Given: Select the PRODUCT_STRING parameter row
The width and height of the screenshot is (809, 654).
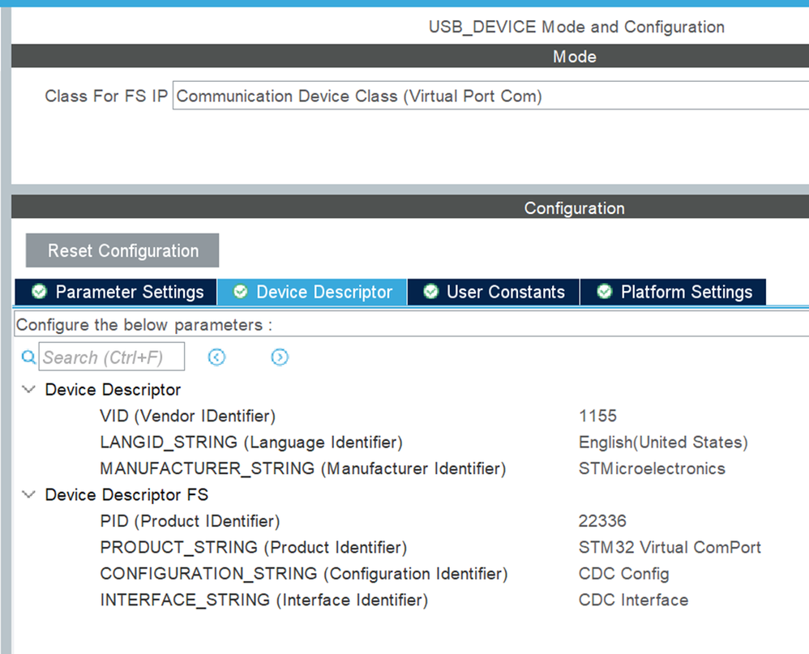Looking at the screenshot, I should pyautogui.click(x=253, y=547).
